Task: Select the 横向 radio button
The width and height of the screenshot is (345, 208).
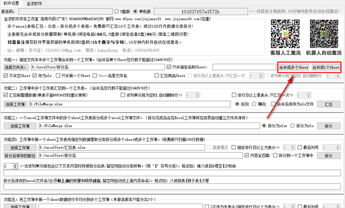Action: (254, 104)
